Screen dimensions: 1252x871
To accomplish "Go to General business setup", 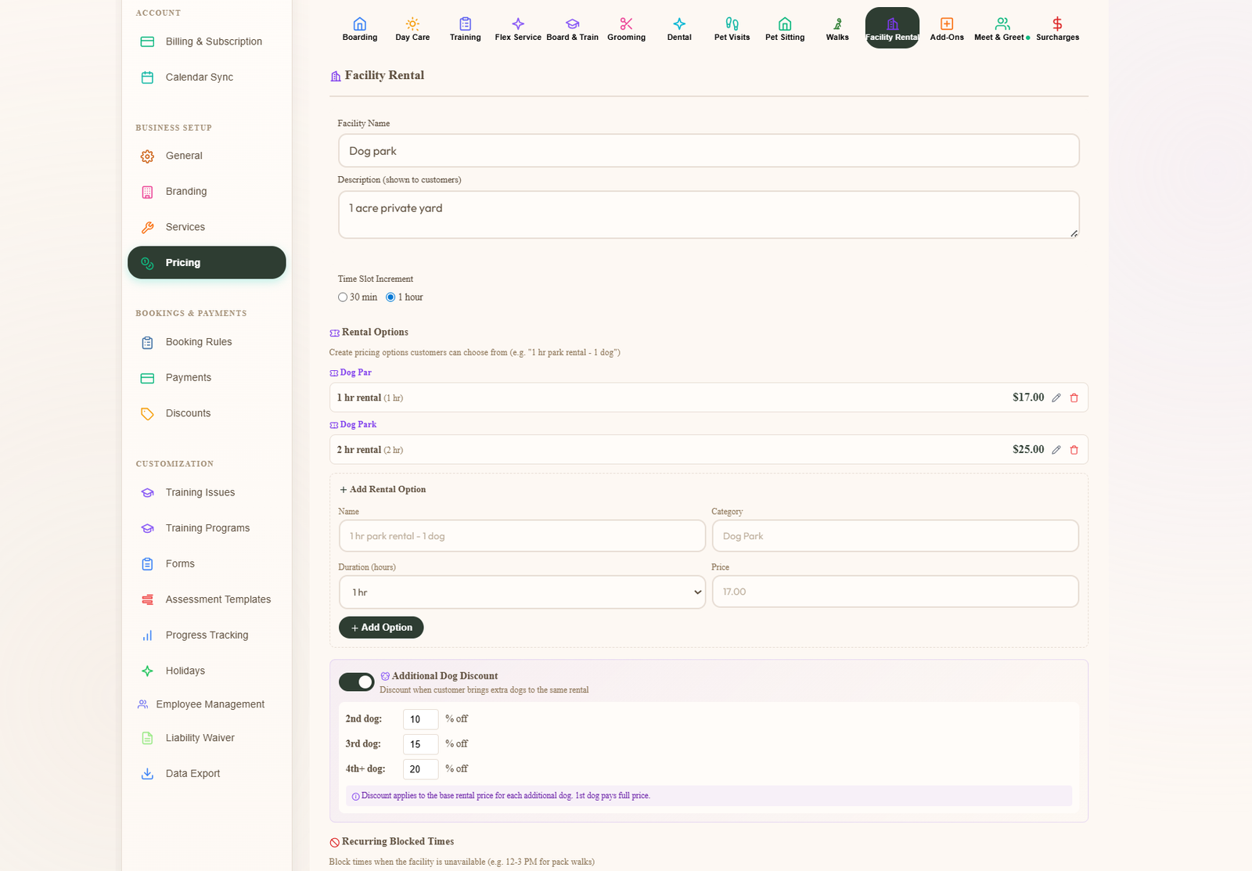I will 207,156.
